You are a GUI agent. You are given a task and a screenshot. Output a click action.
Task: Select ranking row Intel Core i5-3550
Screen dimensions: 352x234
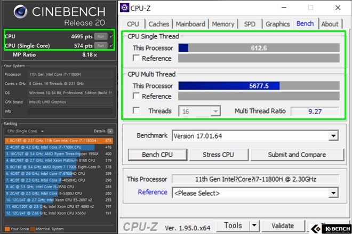point(59,187)
